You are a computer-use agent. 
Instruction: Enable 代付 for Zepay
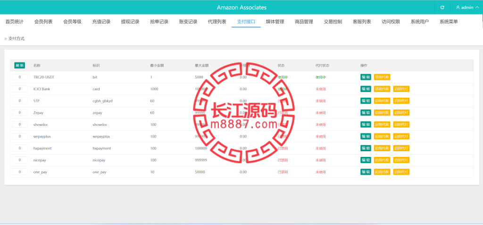(401, 113)
